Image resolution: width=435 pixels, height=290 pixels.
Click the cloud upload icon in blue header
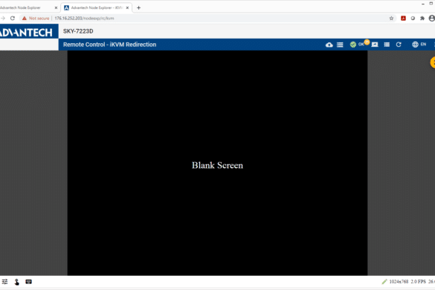tap(329, 45)
